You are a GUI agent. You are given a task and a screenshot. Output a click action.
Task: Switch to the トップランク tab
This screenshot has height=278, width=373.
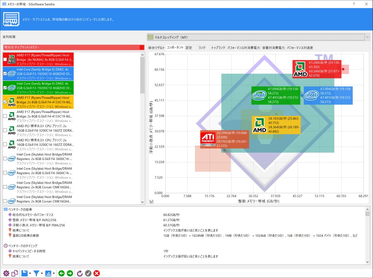pyautogui.click(x=218, y=48)
